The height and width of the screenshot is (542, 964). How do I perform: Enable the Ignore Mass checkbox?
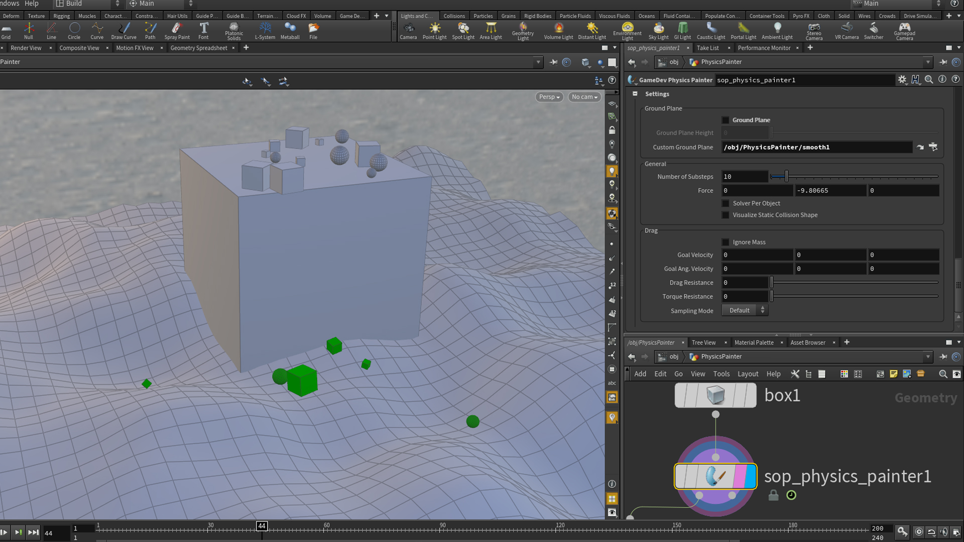pos(726,242)
